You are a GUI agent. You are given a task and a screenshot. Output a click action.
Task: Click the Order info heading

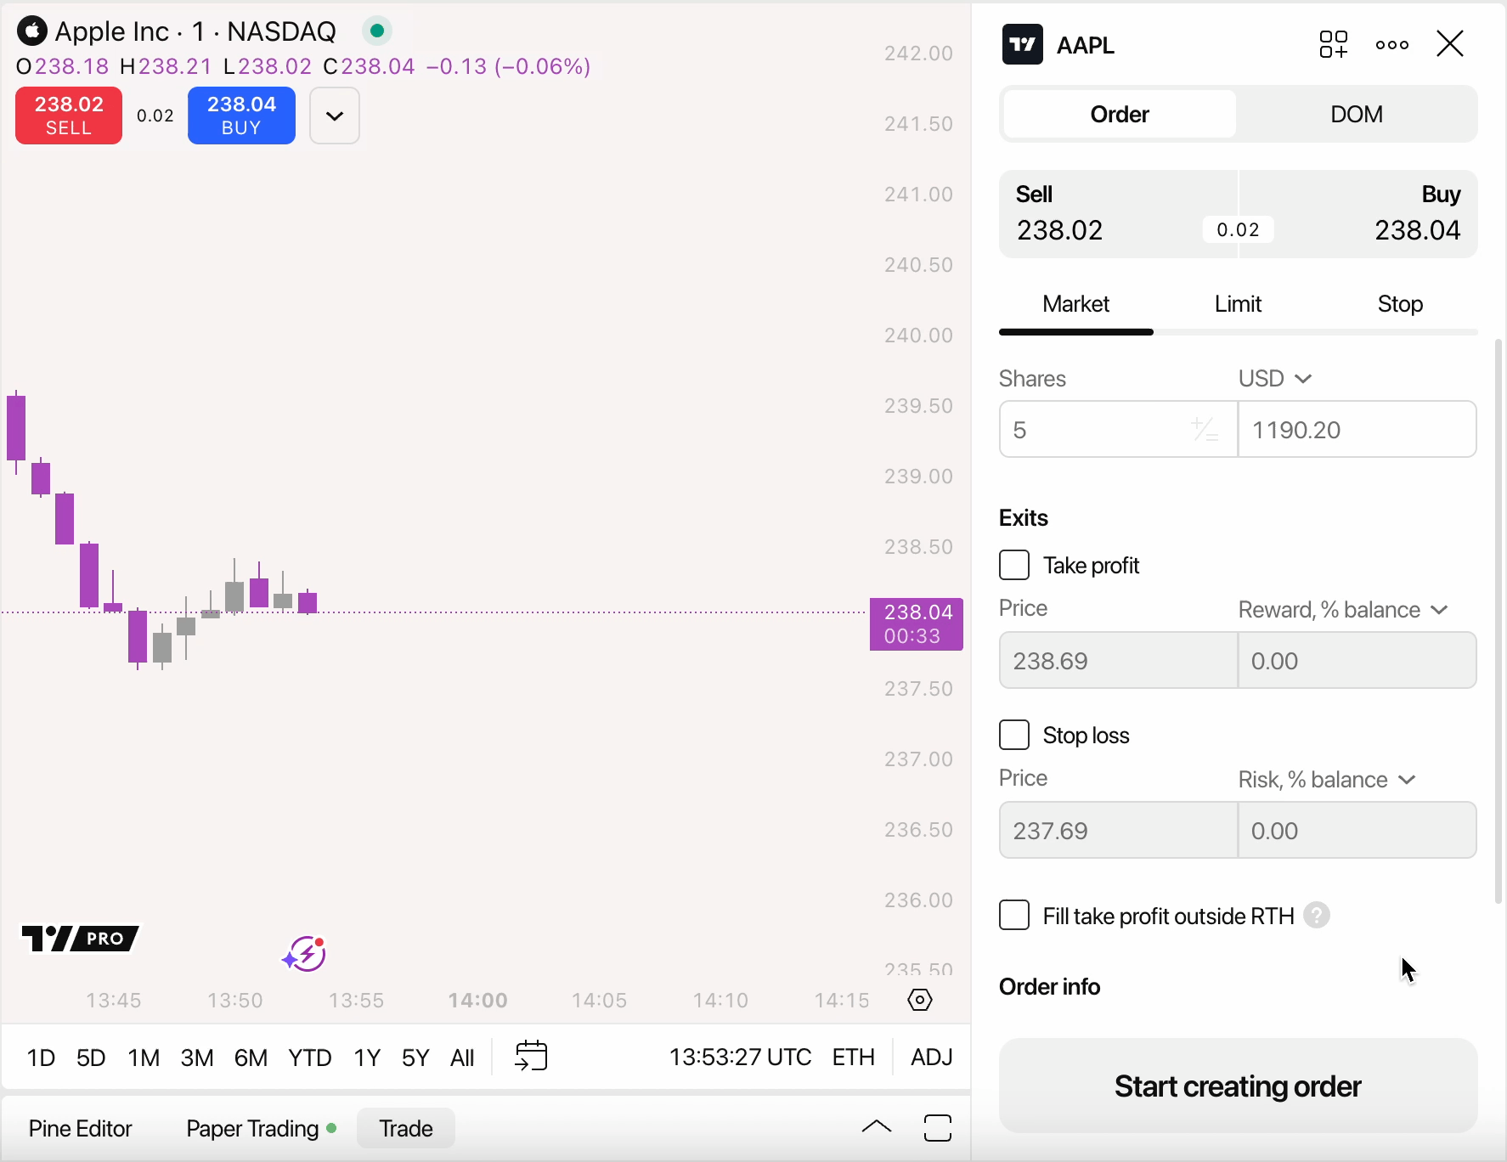click(1049, 987)
